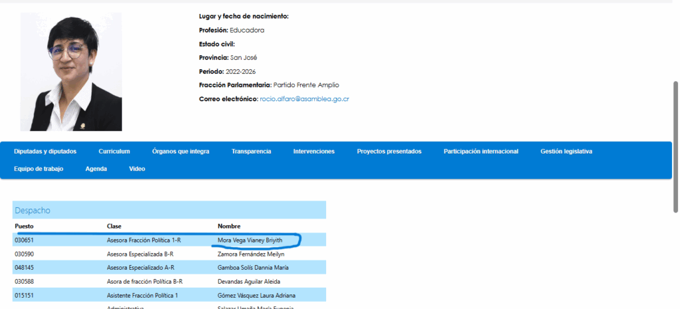Viewport: 680px width, 309px height.
Task: Click the vertical page scrollbar
Action: [x=676, y=146]
